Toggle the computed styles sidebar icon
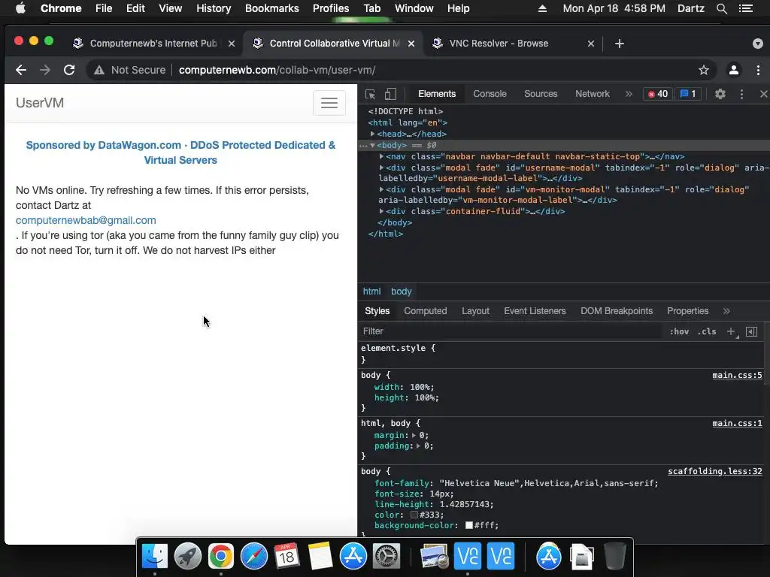The height and width of the screenshot is (577, 770). tap(751, 331)
